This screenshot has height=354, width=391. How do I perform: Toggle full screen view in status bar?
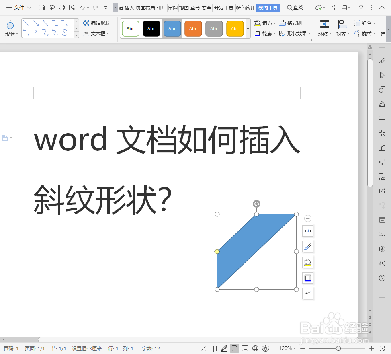tap(203, 348)
